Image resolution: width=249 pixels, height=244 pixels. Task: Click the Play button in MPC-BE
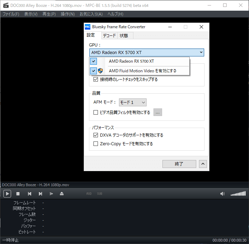click(x=7, y=194)
